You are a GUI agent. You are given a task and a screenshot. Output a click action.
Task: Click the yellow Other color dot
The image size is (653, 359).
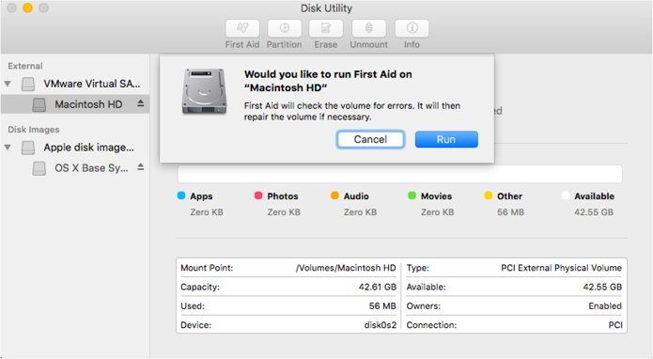(x=488, y=195)
